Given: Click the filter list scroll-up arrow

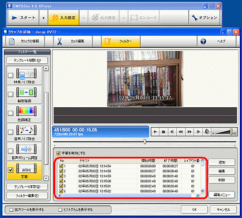Looking at the screenshot, I should point(46,68).
